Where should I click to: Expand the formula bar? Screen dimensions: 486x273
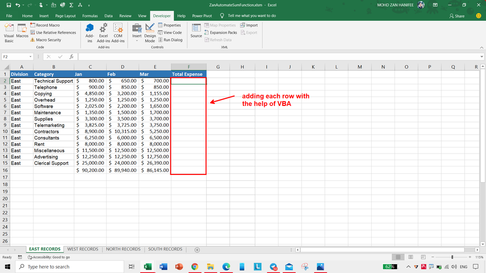(x=482, y=57)
